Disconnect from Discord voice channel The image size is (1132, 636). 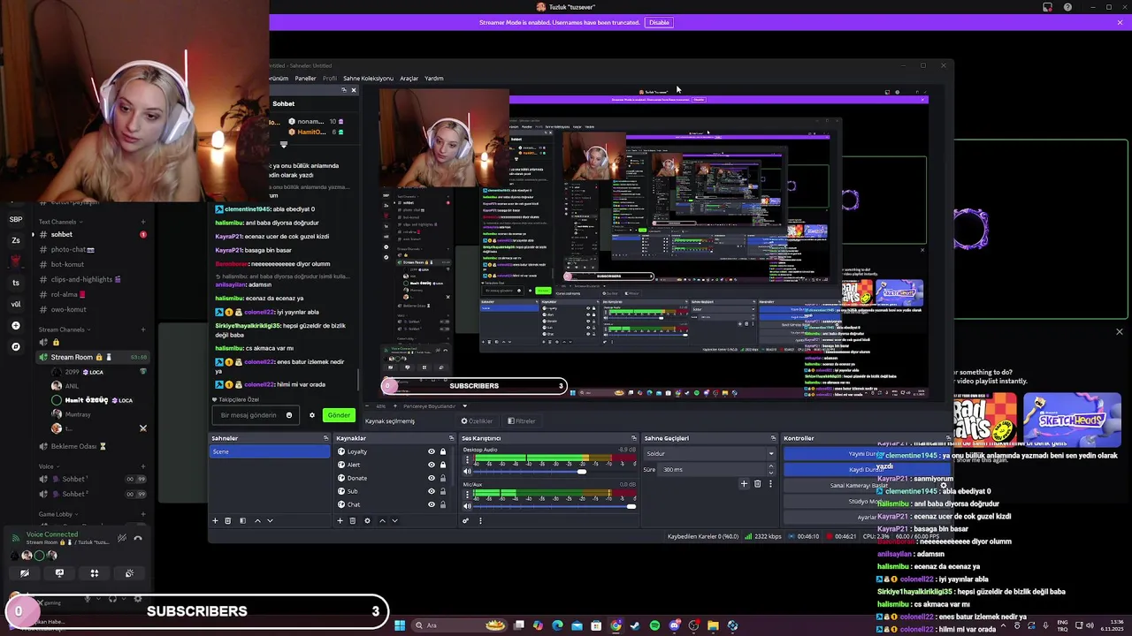pos(138,538)
